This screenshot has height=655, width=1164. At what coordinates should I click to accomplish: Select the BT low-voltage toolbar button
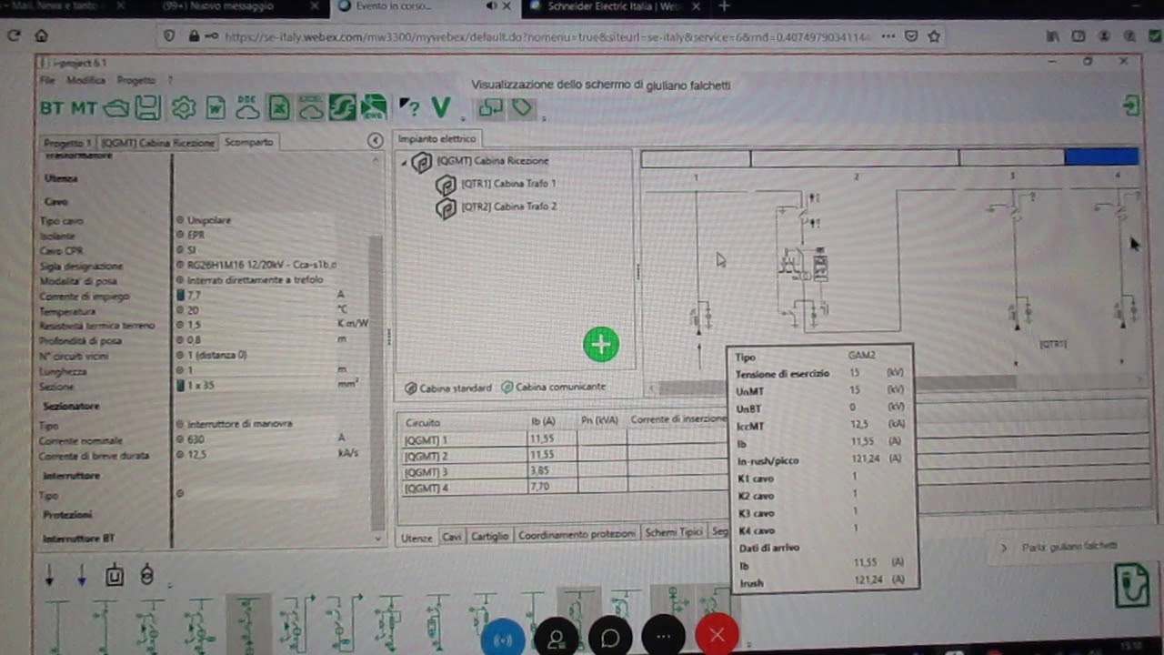[x=52, y=108]
